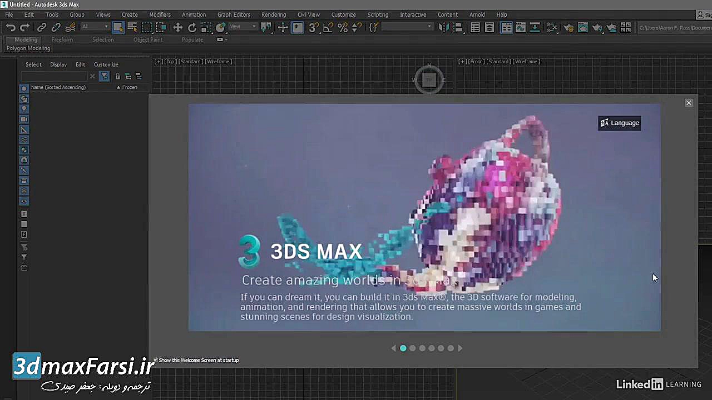The height and width of the screenshot is (400, 712).
Task: Open the Scene Explorer Display menu
Action: pyautogui.click(x=58, y=64)
